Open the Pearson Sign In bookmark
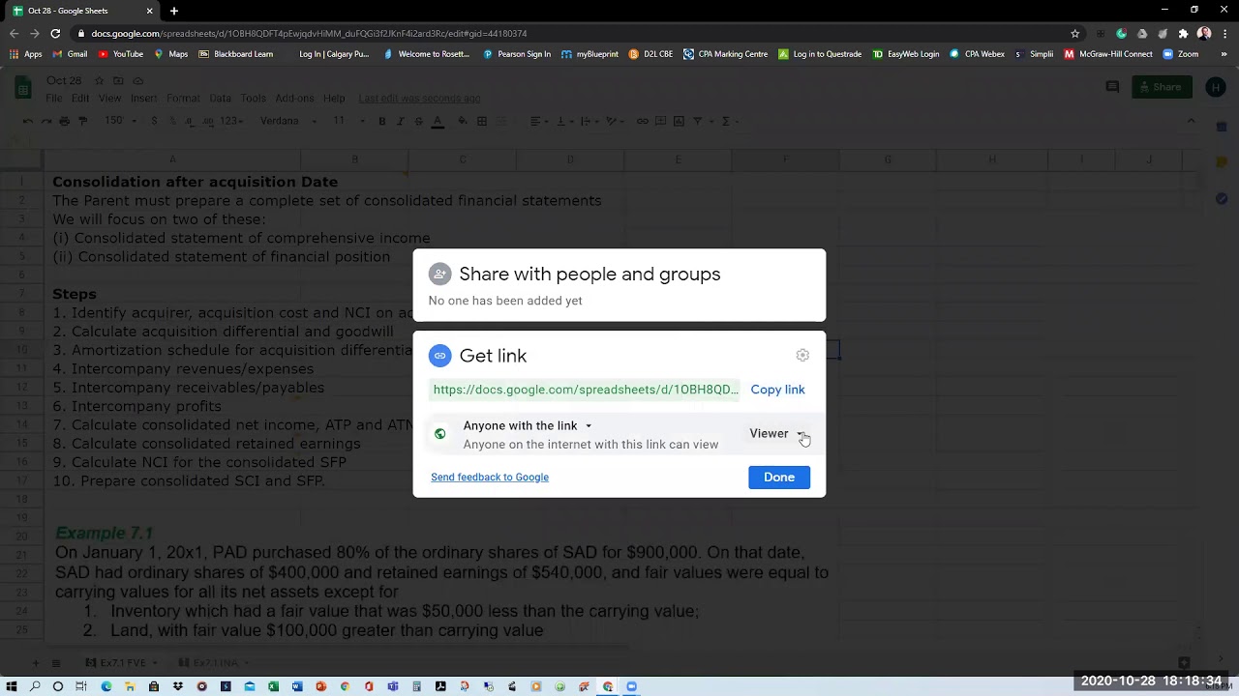 (x=517, y=54)
